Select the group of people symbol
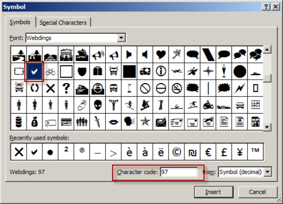Screen dimensions: 283x204 (82, 122)
